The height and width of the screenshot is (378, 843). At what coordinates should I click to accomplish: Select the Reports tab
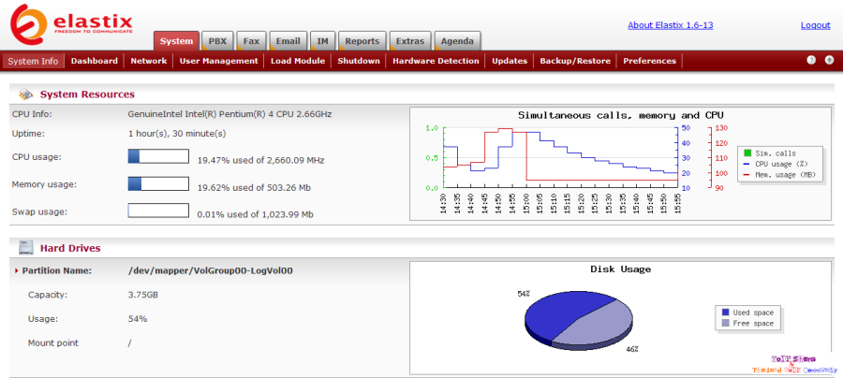[362, 41]
